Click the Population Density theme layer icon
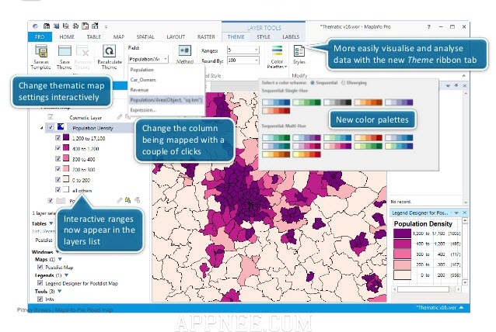Viewport: 496px width, 332px height. (61, 127)
